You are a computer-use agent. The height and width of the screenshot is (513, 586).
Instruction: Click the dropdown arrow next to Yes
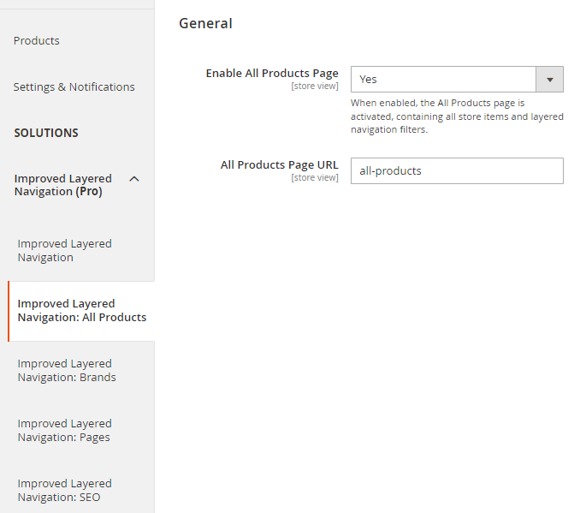pyautogui.click(x=550, y=80)
